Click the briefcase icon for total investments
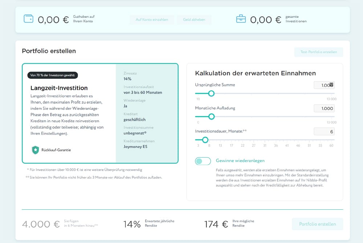363x243 pixels. click(x=241, y=18)
